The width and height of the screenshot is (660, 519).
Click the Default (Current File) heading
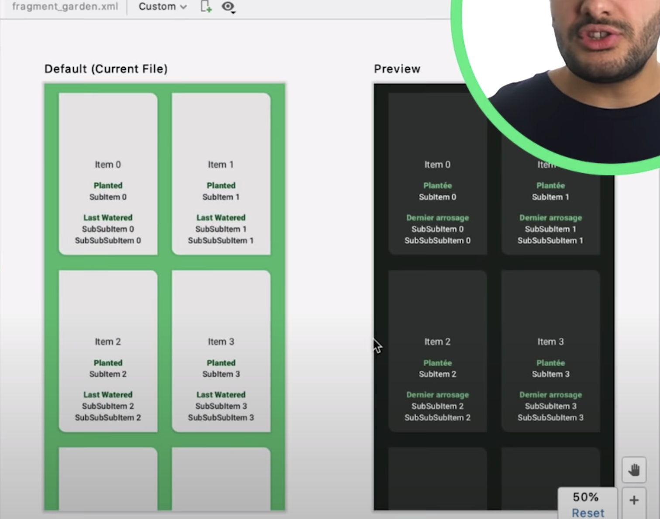[x=106, y=68]
